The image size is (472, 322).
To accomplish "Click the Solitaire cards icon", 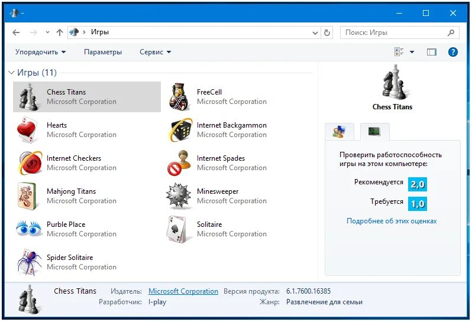I will click(x=178, y=229).
